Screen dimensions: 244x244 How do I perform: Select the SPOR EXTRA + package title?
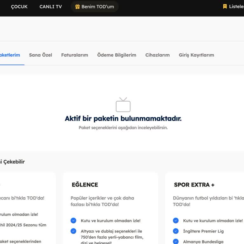(x=194, y=185)
